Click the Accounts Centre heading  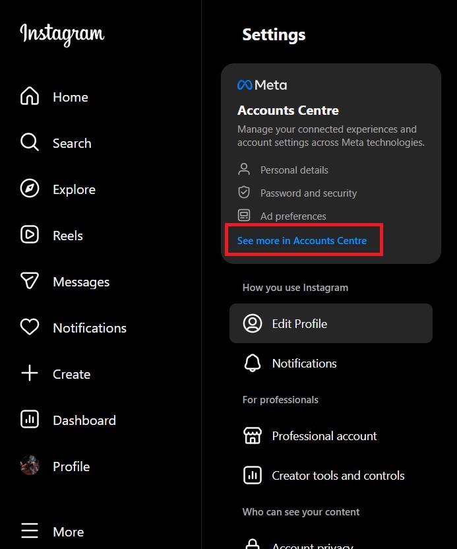coord(288,110)
